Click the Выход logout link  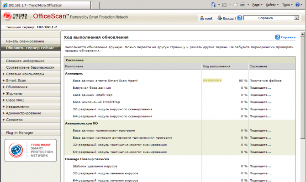point(228,18)
